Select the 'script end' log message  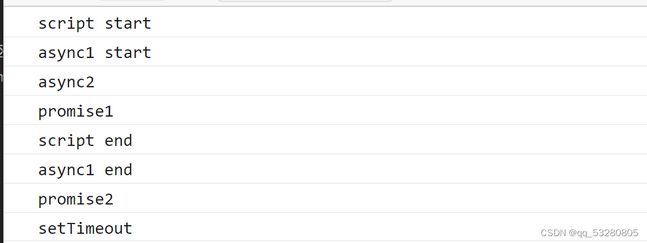(x=325, y=140)
